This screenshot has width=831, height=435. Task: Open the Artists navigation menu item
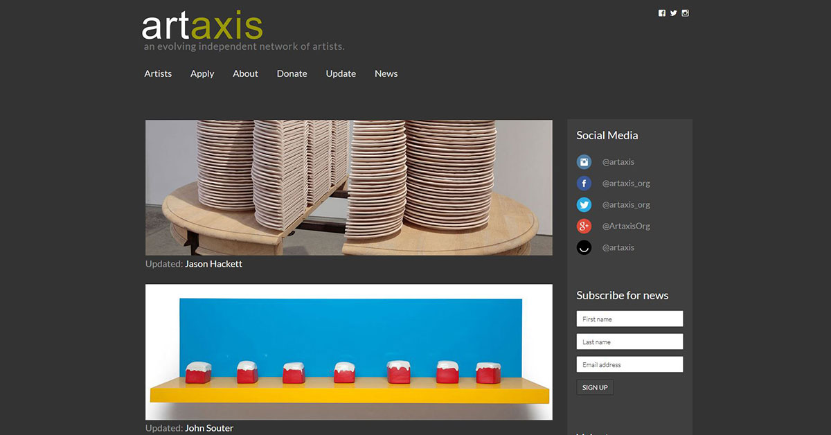(157, 73)
